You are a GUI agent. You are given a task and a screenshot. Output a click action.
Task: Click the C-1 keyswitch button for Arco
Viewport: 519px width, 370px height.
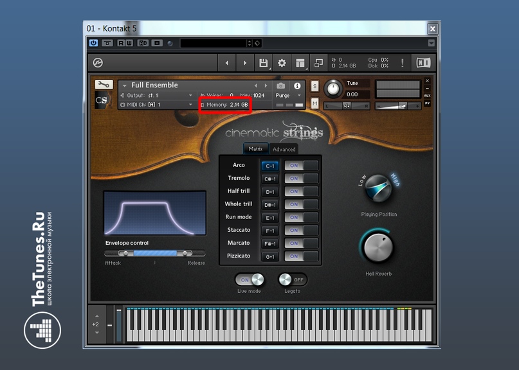[269, 166]
